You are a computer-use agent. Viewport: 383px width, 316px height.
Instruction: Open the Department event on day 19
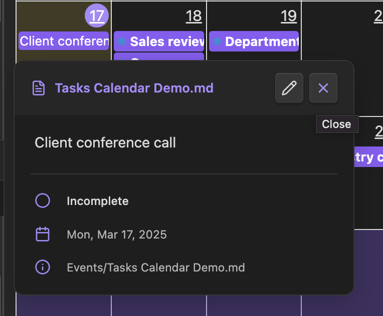click(x=254, y=41)
